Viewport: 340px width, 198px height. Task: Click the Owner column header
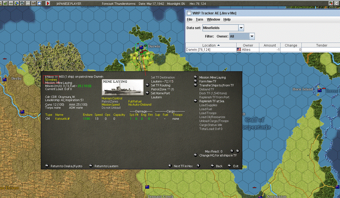(248, 45)
